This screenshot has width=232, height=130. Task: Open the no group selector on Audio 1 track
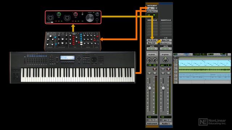[166, 55]
